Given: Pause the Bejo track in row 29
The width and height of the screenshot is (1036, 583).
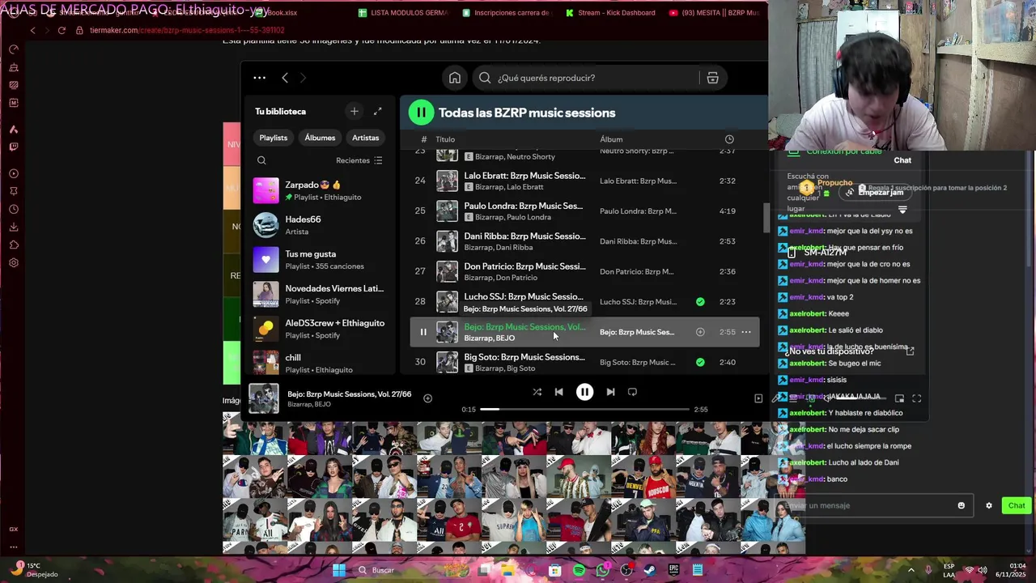Looking at the screenshot, I should pyautogui.click(x=422, y=332).
